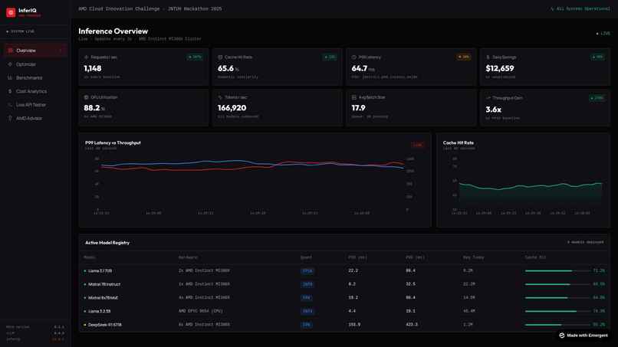Click the models deployed count label
618x347 pixels.
pos(585,242)
